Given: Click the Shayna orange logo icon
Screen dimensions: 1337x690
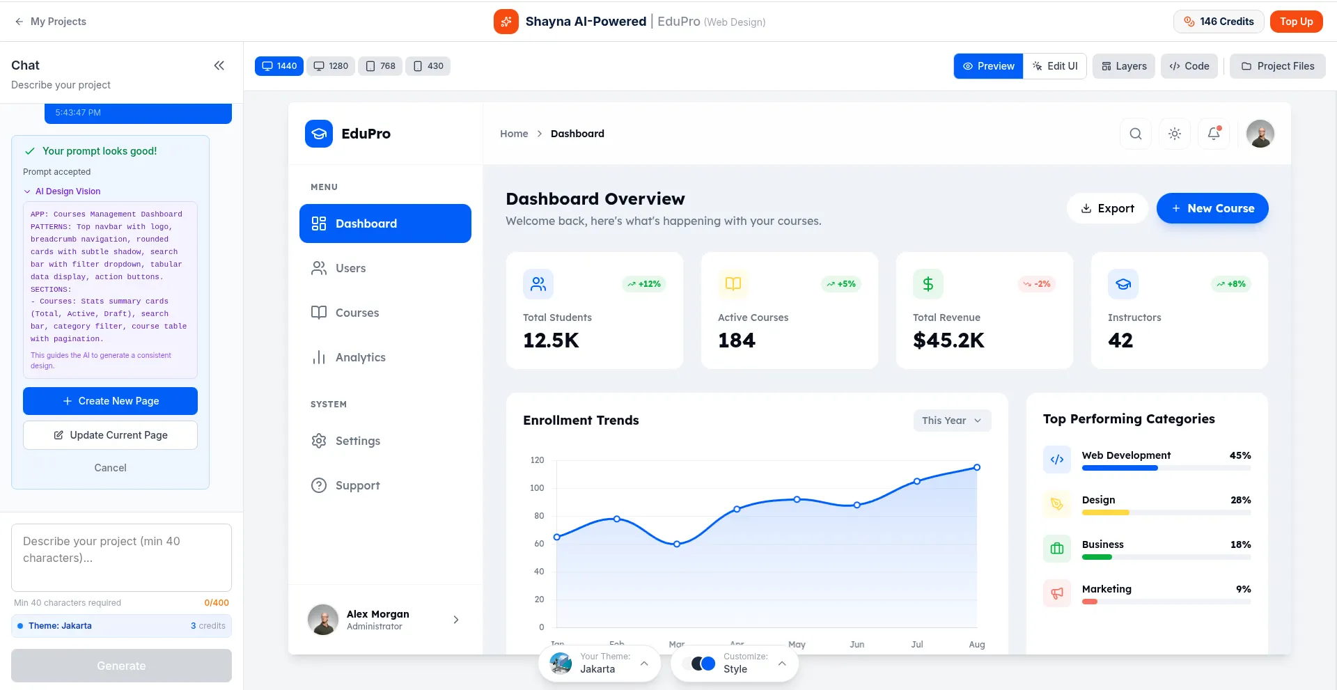Looking at the screenshot, I should coord(506,22).
